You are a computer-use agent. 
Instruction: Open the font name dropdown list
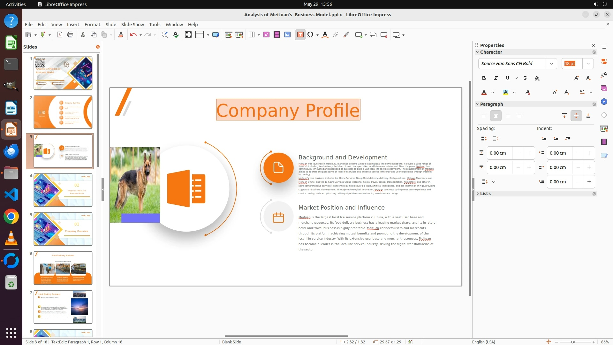tap(551, 64)
